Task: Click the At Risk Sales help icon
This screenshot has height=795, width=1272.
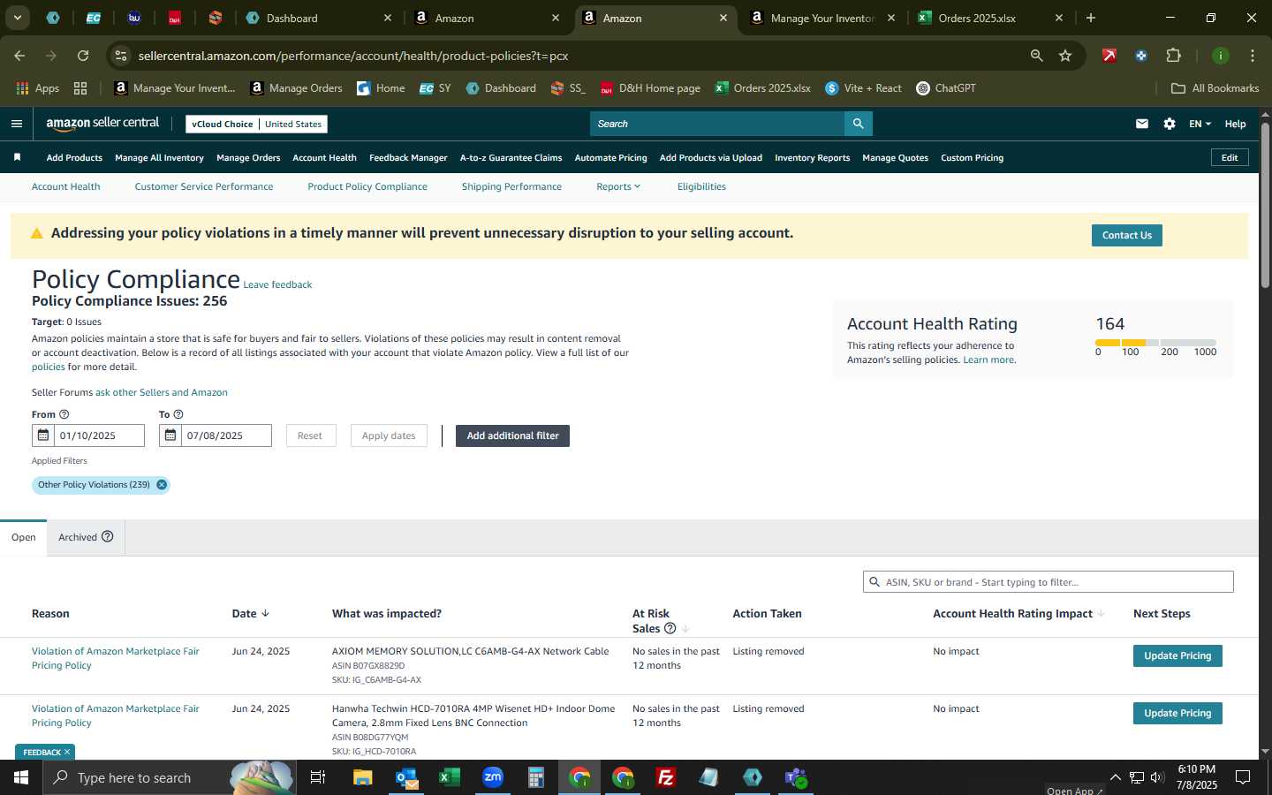Action: pos(670,629)
